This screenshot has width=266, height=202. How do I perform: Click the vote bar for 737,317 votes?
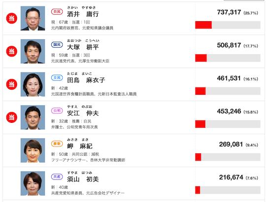[x=228, y=25]
